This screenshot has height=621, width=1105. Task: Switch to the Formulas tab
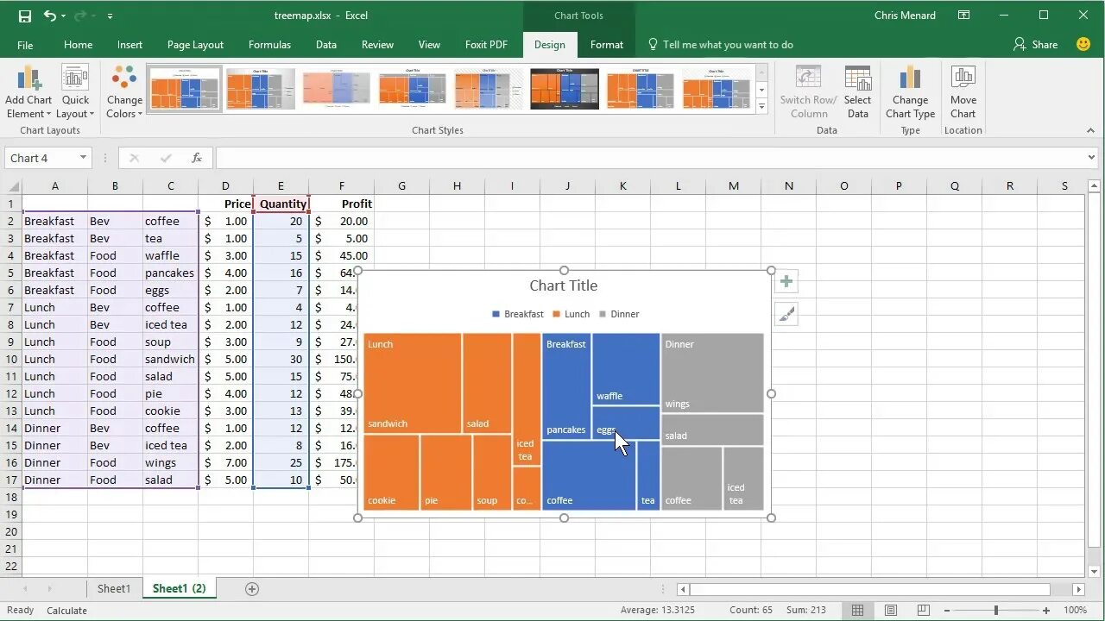click(269, 45)
